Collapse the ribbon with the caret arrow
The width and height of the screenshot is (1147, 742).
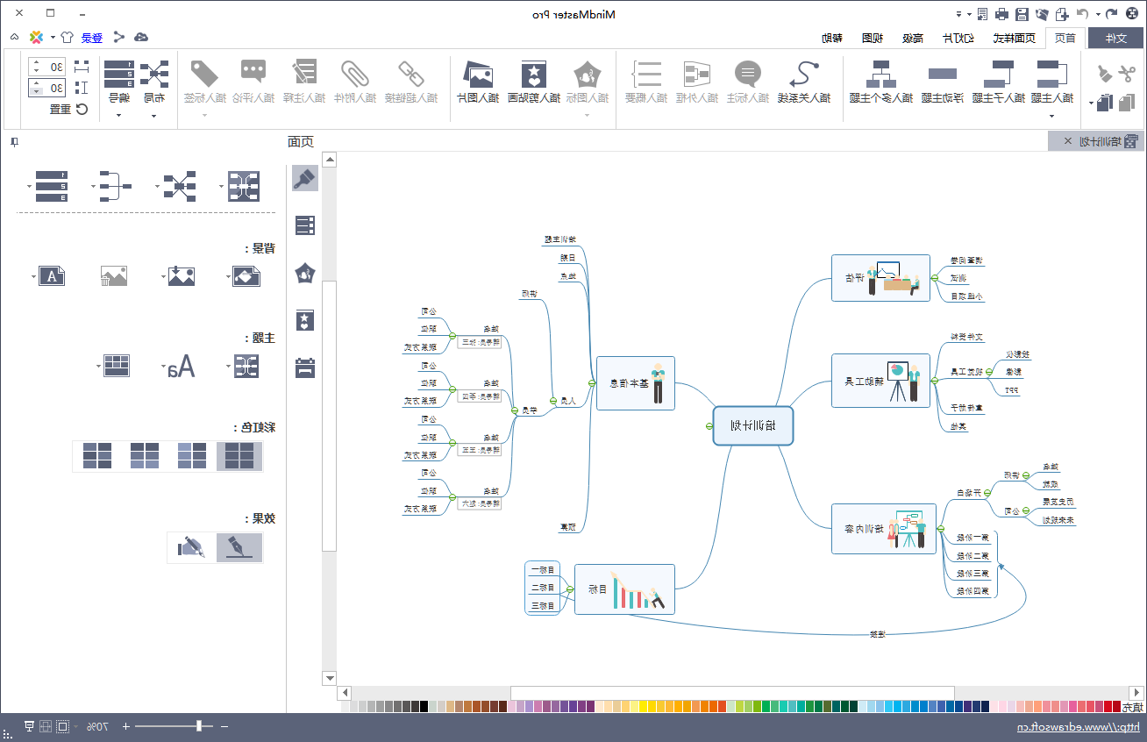click(13, 37)
